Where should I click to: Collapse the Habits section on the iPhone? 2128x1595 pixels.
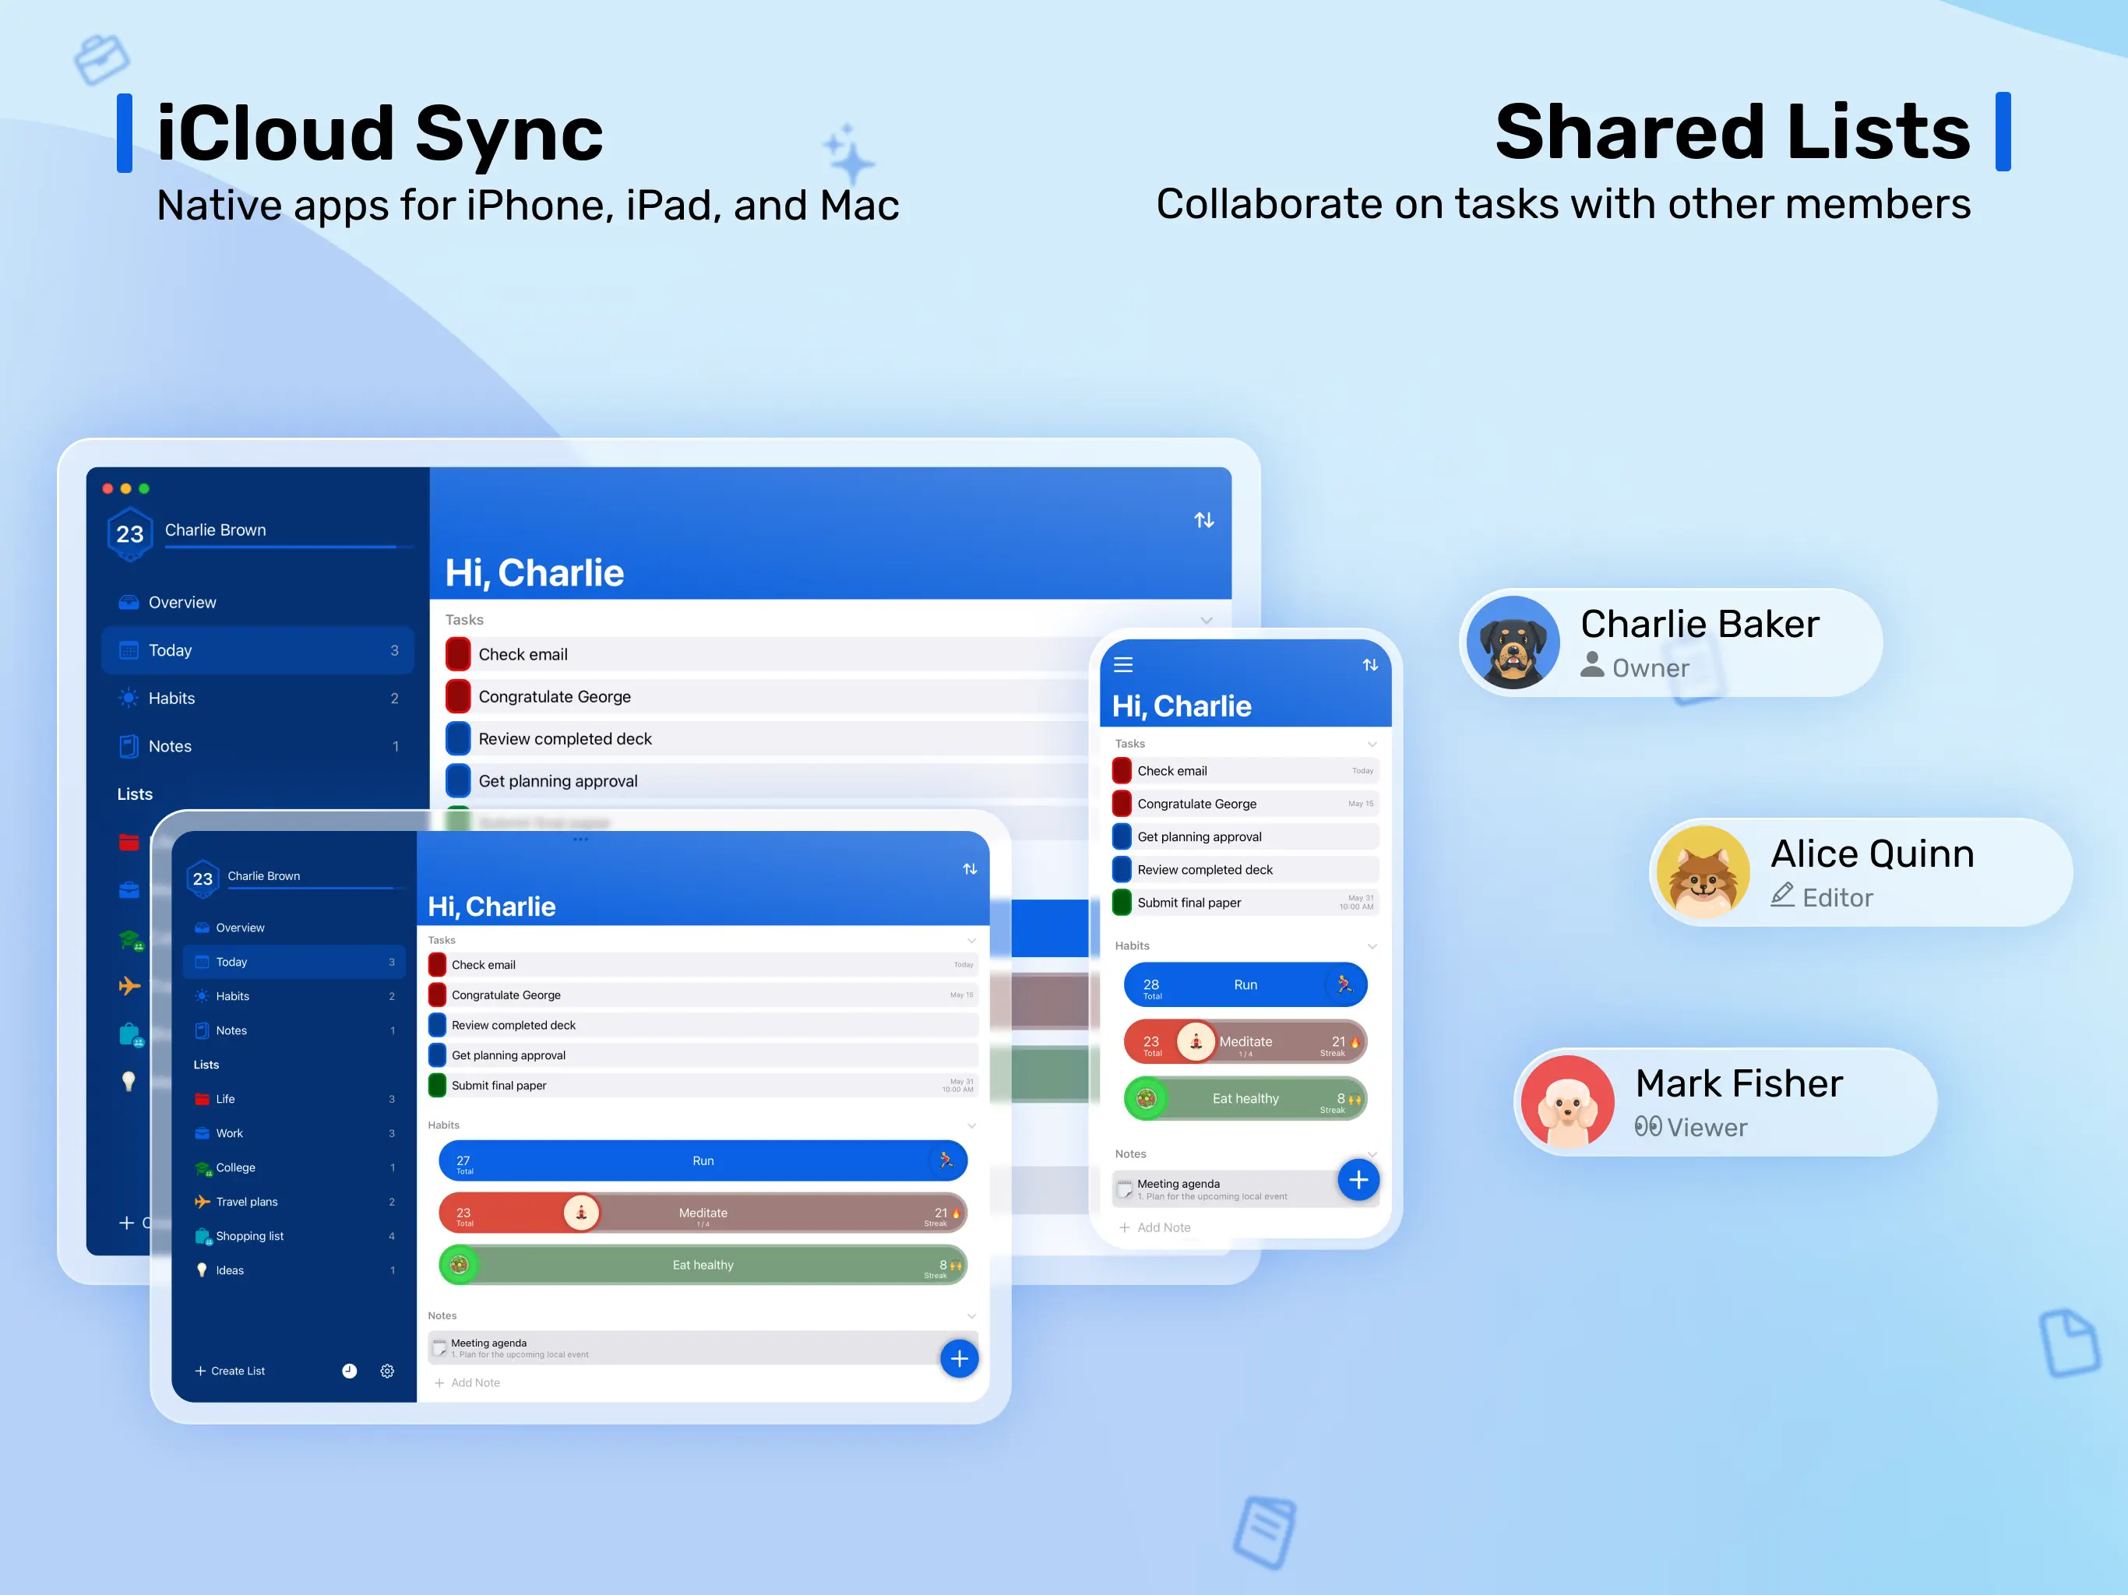coord(1372,946)
